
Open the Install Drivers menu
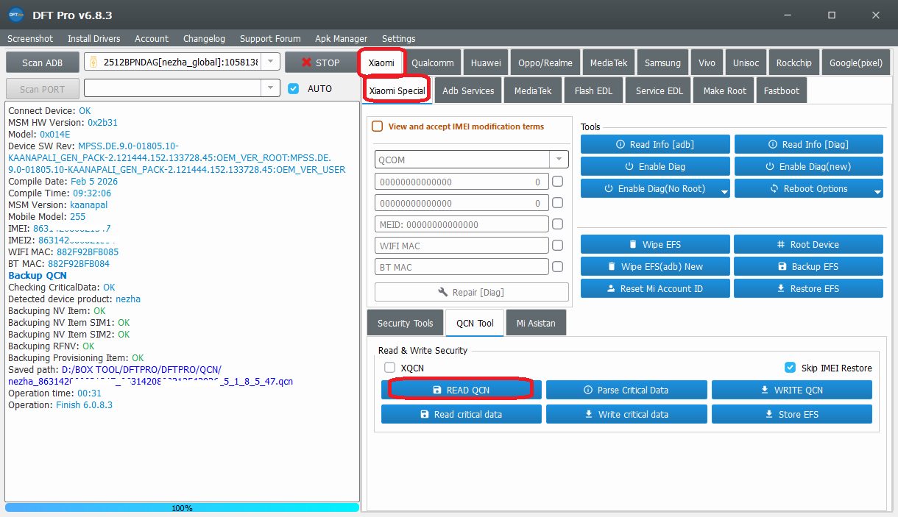click(x=94, y=38)
